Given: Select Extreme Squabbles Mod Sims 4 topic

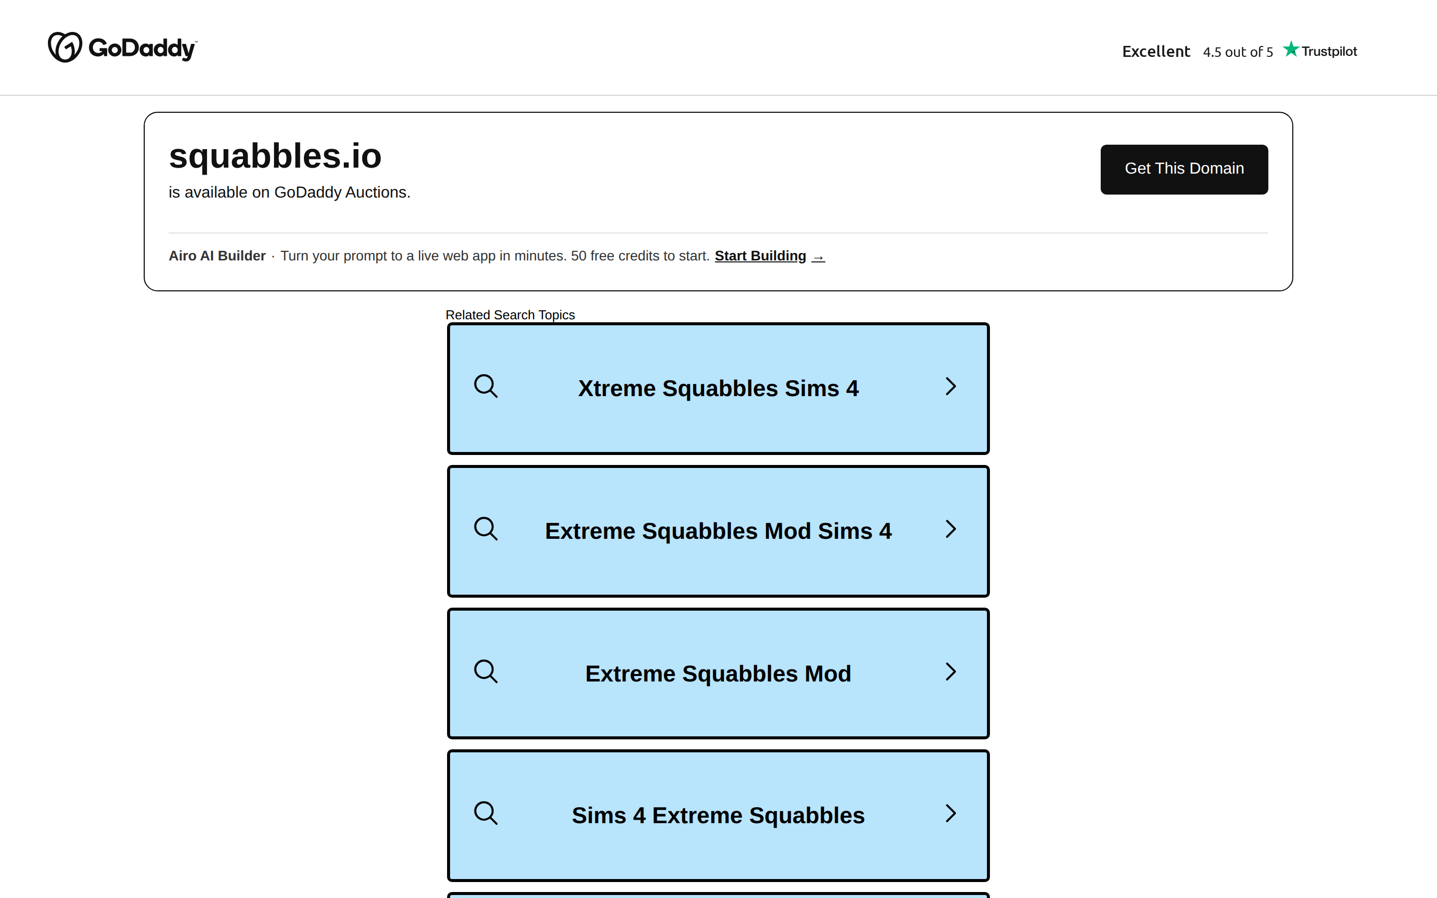Looking at the screenshot, I should 718,531.
